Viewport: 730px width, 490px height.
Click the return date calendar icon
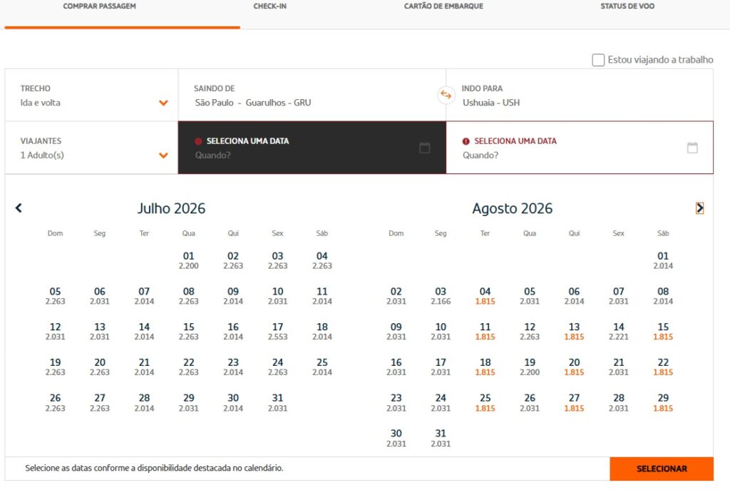692,148
